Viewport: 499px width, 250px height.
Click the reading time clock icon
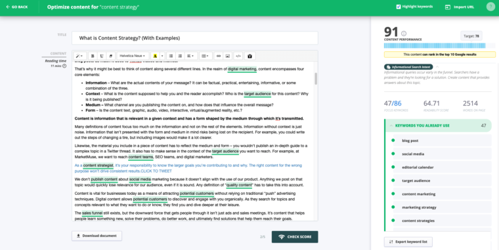(64, 66)
